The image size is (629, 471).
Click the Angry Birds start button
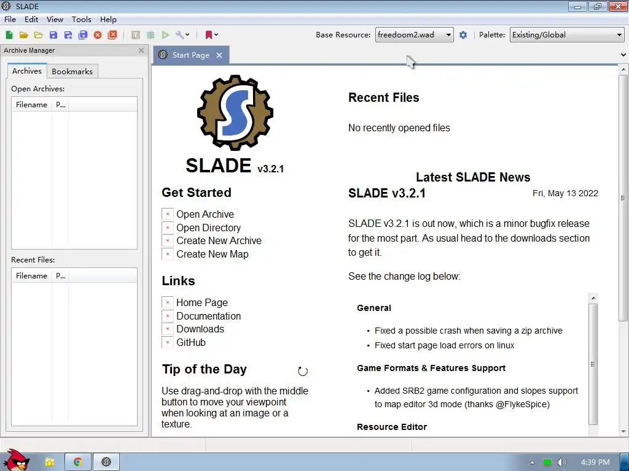pyautogui.click(x=15, y=461)
